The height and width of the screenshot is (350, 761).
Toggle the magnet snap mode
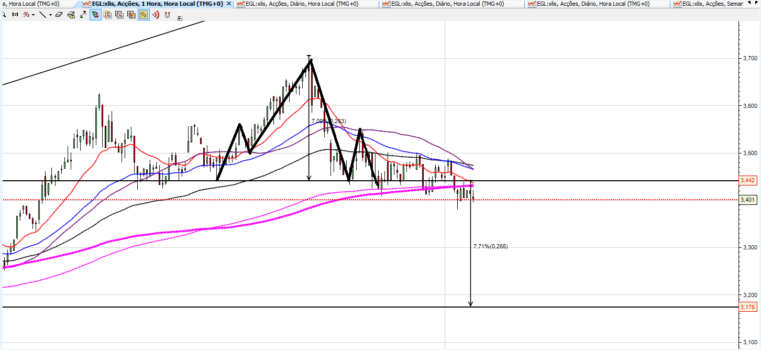(x=168, y=15)
